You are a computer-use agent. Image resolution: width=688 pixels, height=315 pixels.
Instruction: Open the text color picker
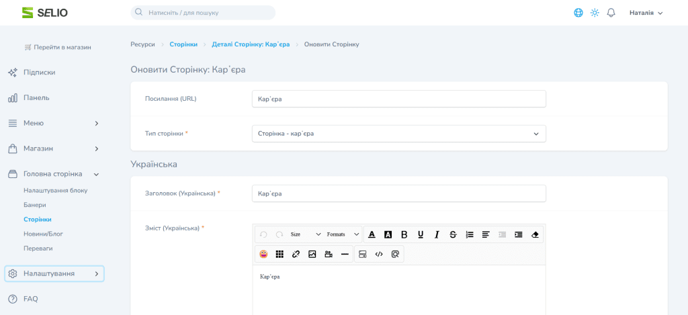(372, 234)
